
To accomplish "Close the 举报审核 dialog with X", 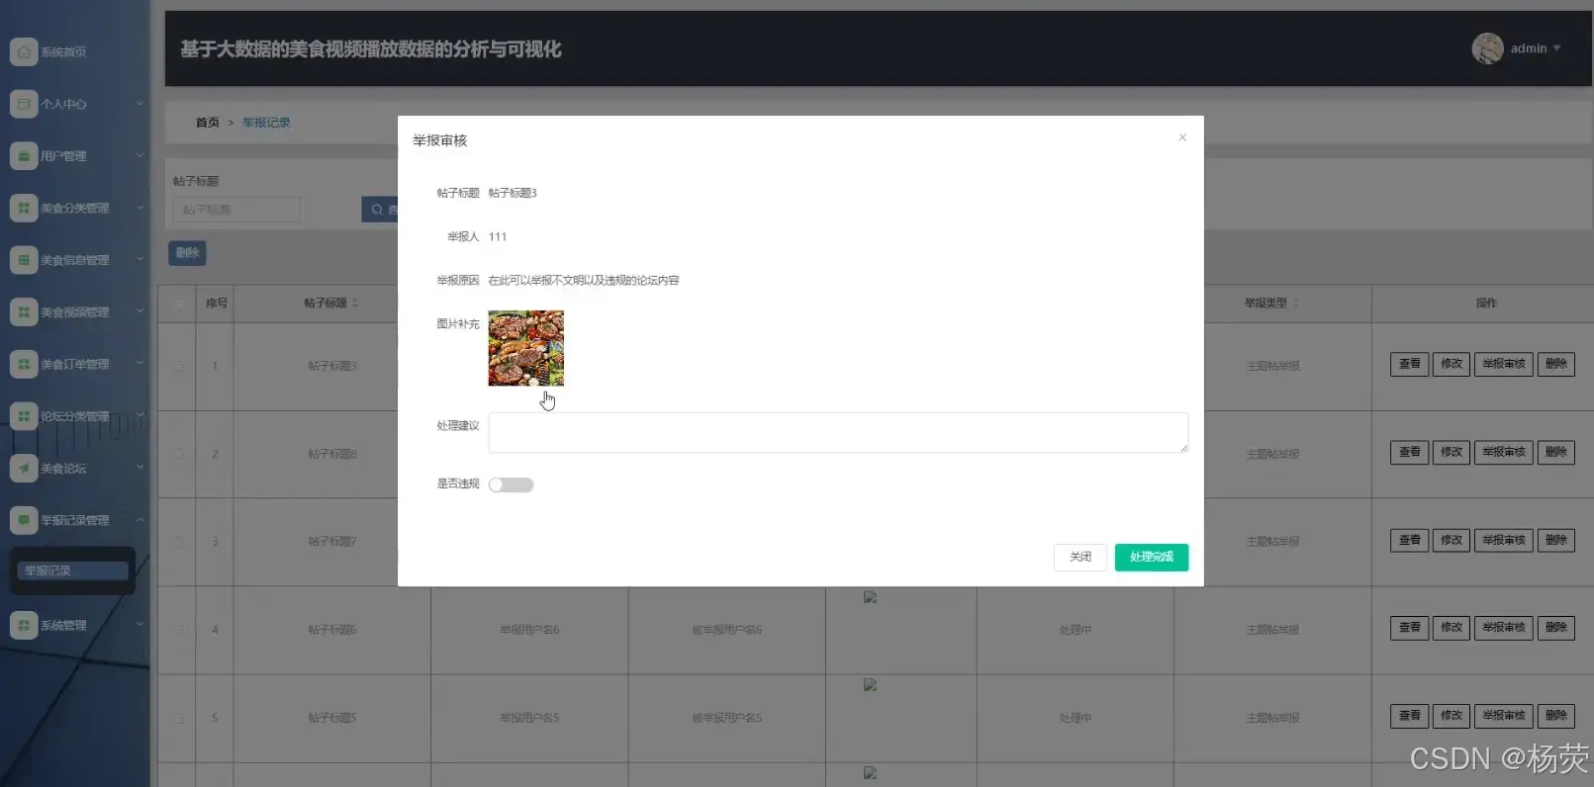I will [x=1182, y=137].
